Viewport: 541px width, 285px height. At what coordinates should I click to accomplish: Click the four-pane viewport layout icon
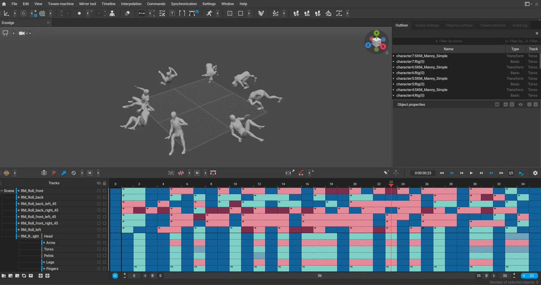(x=230, y=14)
